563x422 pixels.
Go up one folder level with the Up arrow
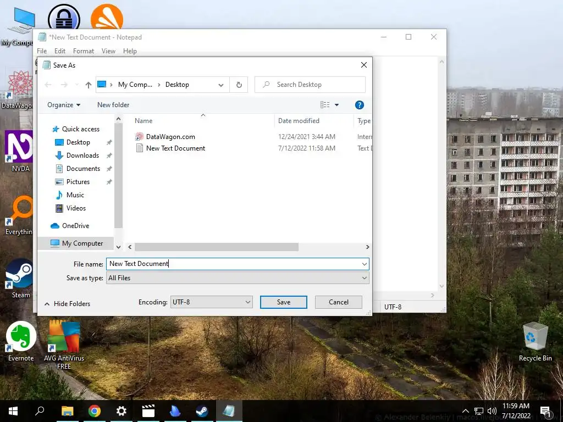pos(89,85)
